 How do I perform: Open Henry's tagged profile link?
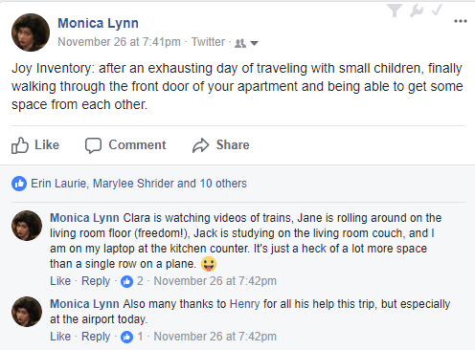click(245, 304)
